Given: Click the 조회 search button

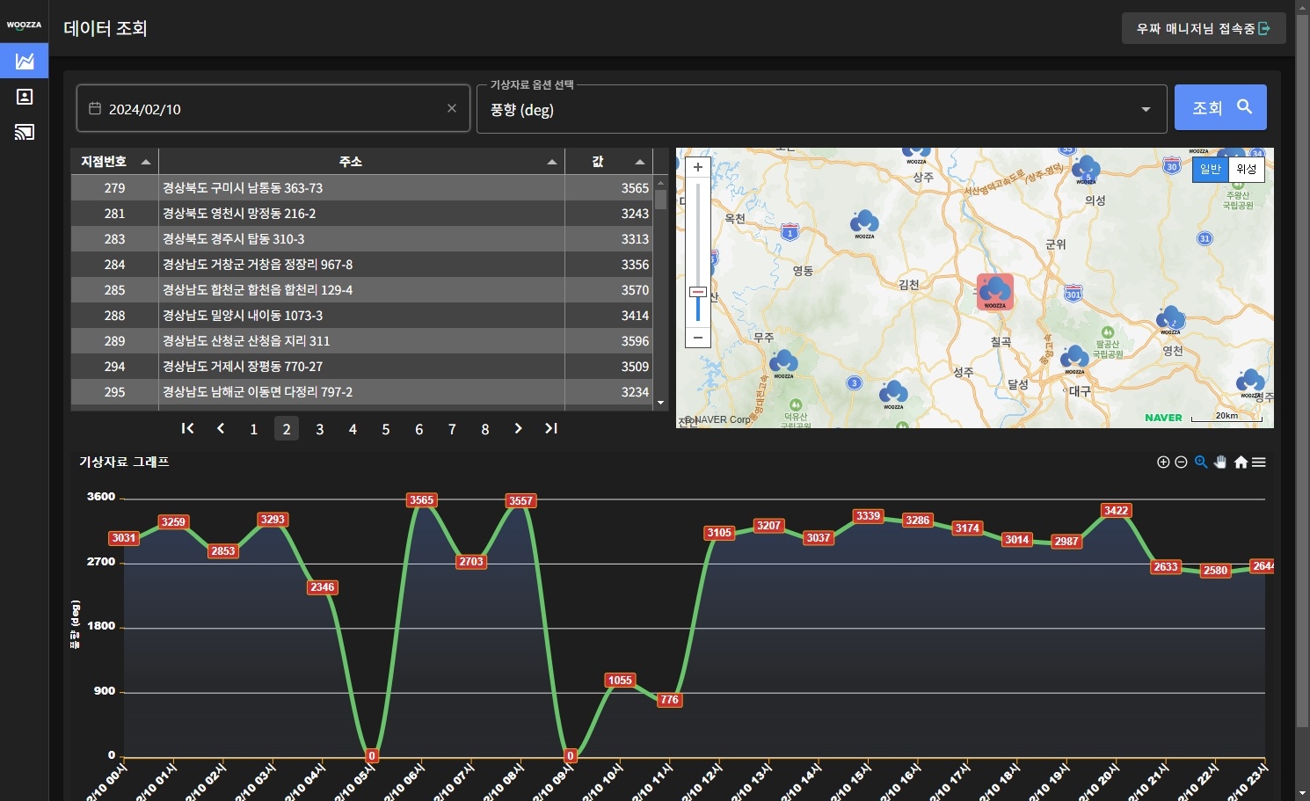Looking at the screenshot, I should tap(1220, 107).
